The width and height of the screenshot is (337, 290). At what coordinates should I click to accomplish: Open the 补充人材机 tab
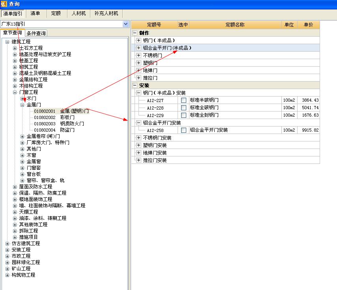coord(107,13)
